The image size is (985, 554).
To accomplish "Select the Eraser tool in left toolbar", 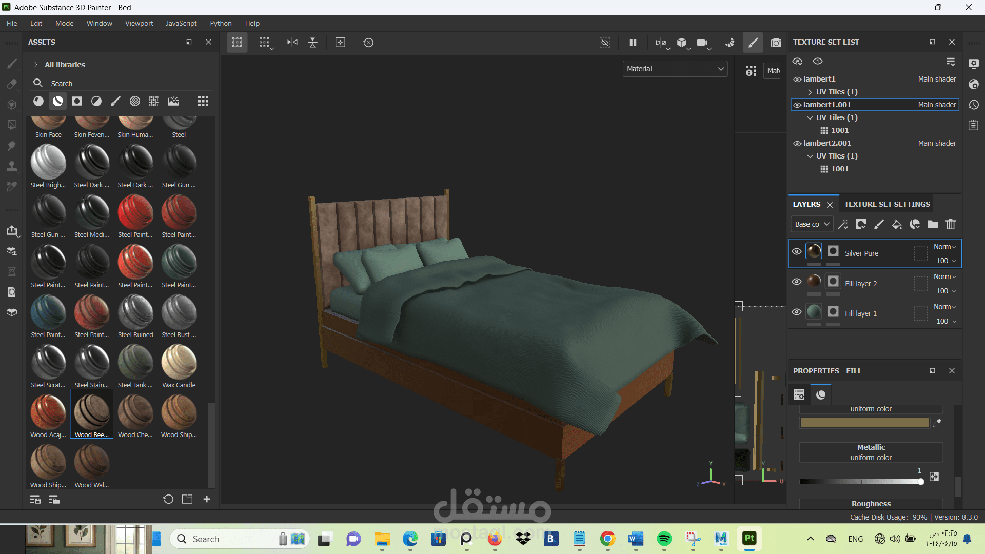I will tap(12, 84).
